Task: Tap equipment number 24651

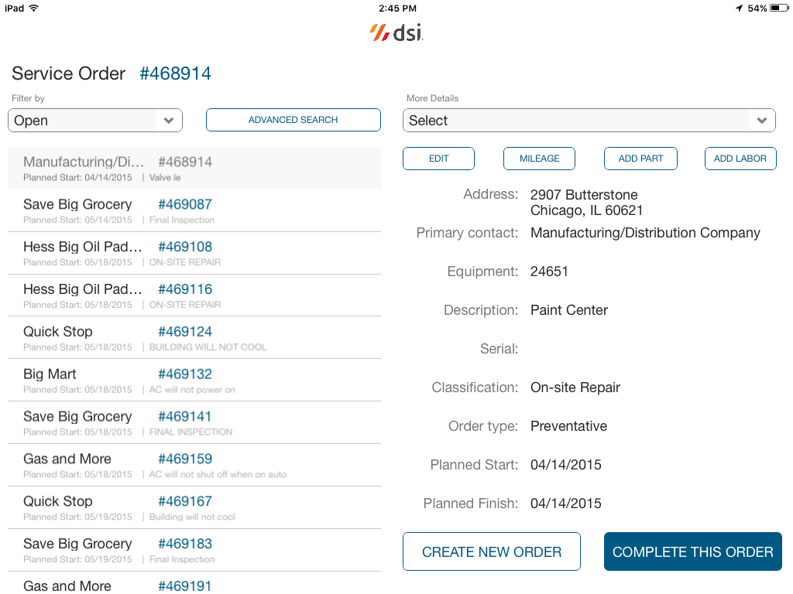Action: point(549,271)
